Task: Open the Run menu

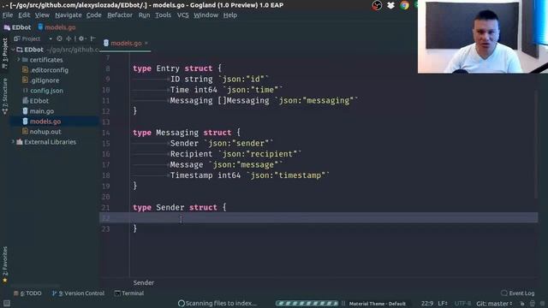Action: coord(144,15)
